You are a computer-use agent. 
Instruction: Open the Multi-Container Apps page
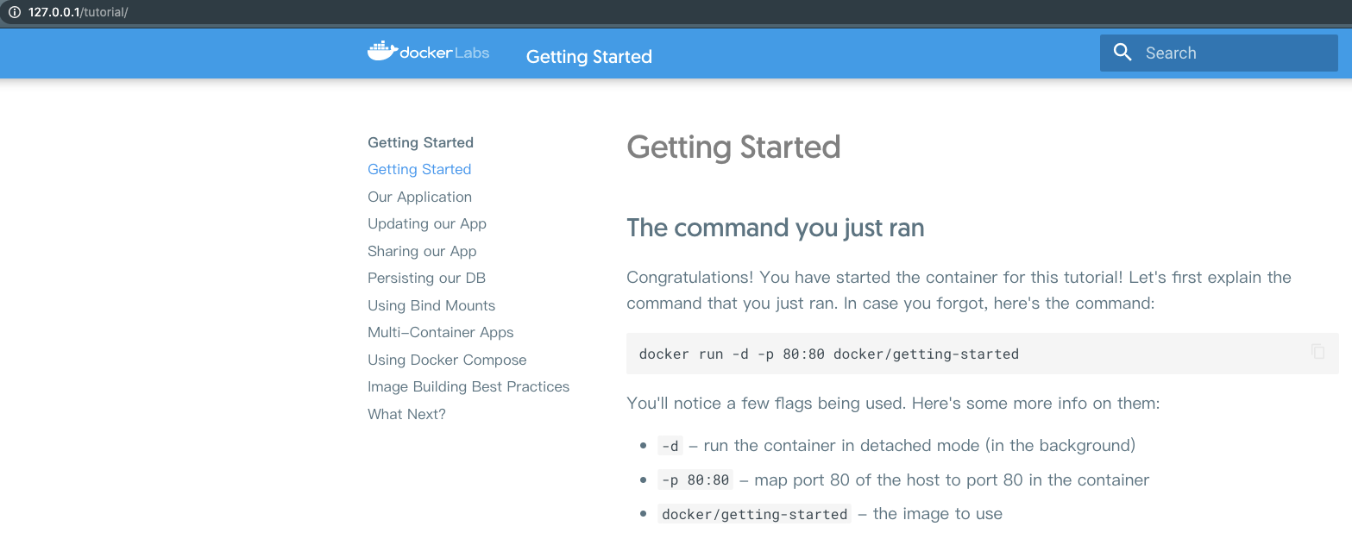click(x=440, y=333)
